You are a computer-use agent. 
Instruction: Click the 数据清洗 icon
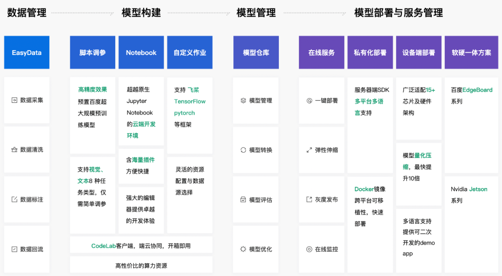pos(14,150)
